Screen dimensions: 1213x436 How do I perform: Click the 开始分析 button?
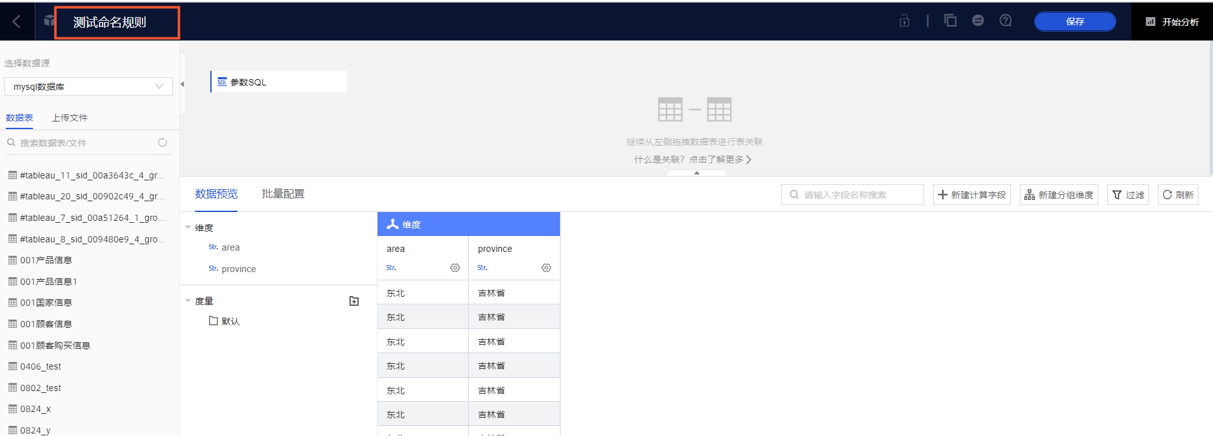[1172, 22]
